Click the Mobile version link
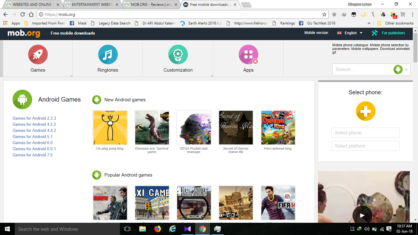This screenshot has width=418, height=235. tap(316, 33)
